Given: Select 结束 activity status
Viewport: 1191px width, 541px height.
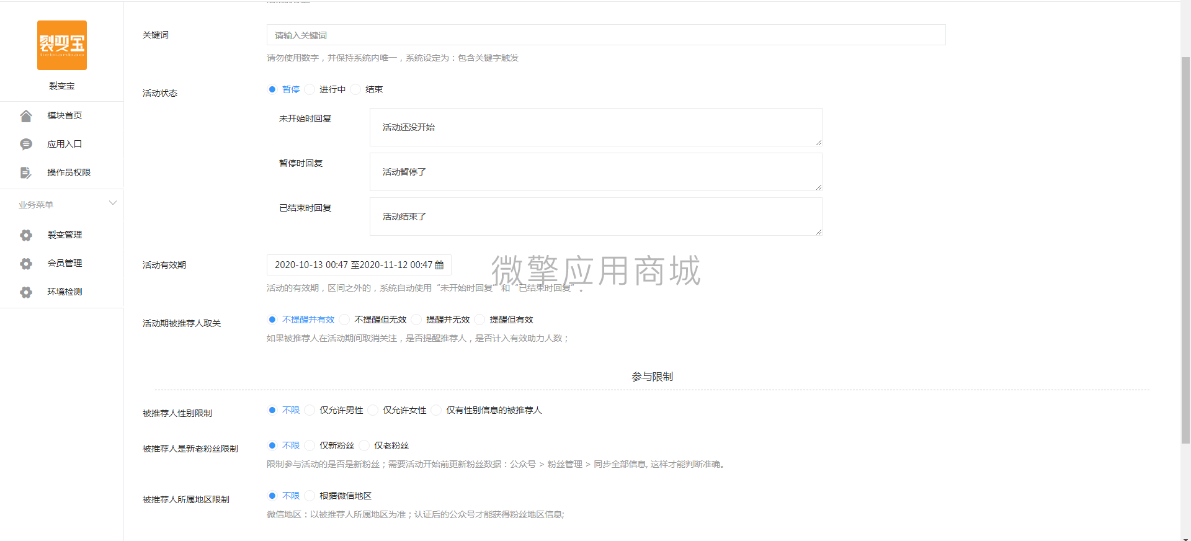Looking at the screenshot, I should pyautogui.click(x=355, y=89).
